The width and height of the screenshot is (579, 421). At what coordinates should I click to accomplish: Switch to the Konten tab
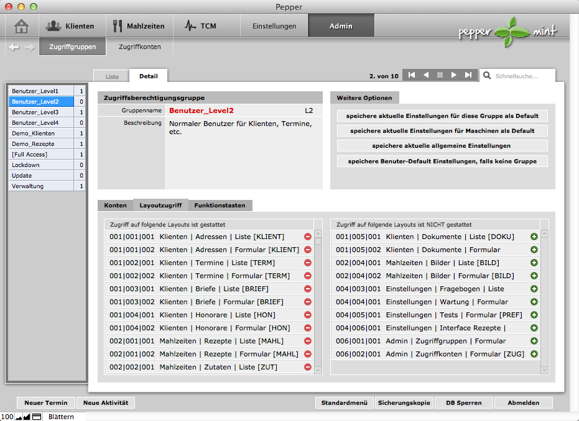pos(115,206)
